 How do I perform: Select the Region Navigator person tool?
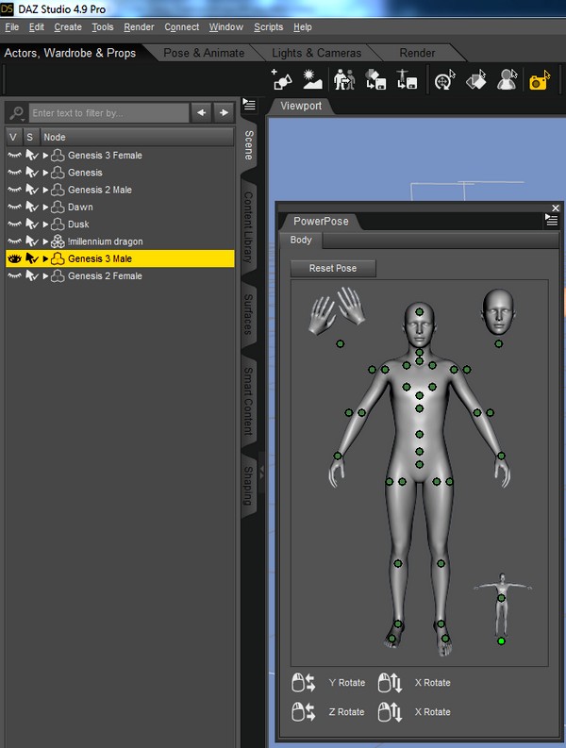(x=507, y=79)
